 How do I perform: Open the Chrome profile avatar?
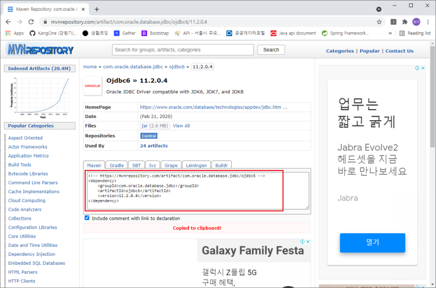pyautogui.click(x=416, y=21)
